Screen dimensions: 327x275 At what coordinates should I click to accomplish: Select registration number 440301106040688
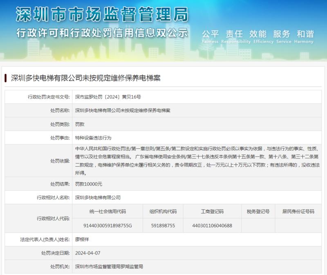[x=212, y=226]
